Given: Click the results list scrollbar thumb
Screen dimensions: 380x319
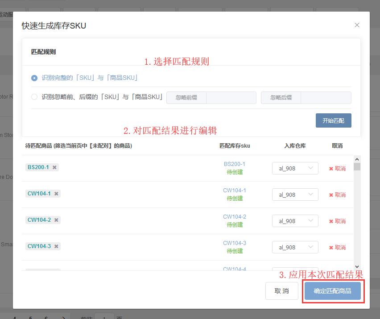Looking at the screenshot, I should click(357, 167).
